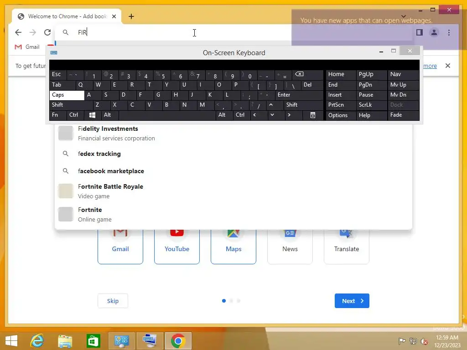Tap left Shift key on on-screen keyboard
Viewport: 467px width, 350px height.
(71, 105)
